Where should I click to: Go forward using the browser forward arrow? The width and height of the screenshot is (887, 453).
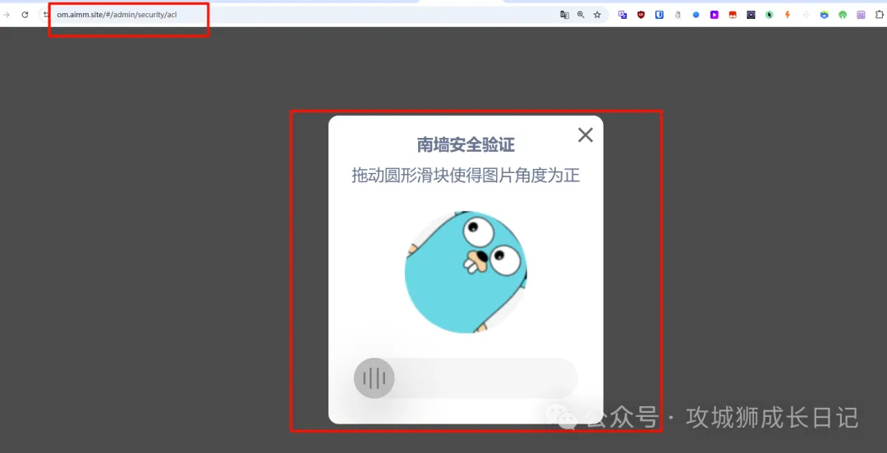(7, 15)
